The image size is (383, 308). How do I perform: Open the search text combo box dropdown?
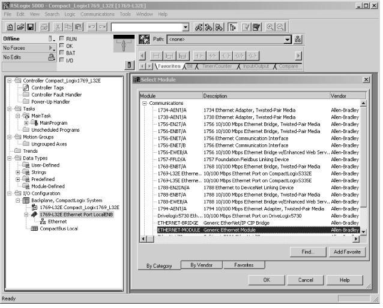click(185, 27)
